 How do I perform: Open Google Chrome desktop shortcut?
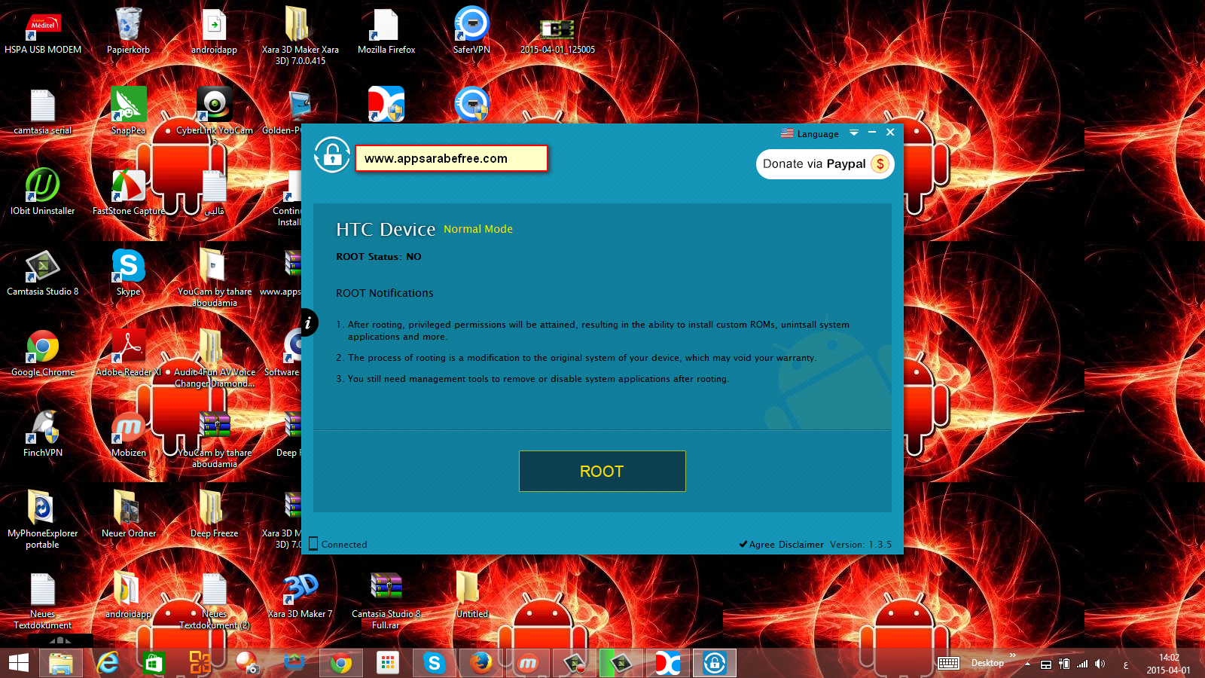(x=43, y=353)
